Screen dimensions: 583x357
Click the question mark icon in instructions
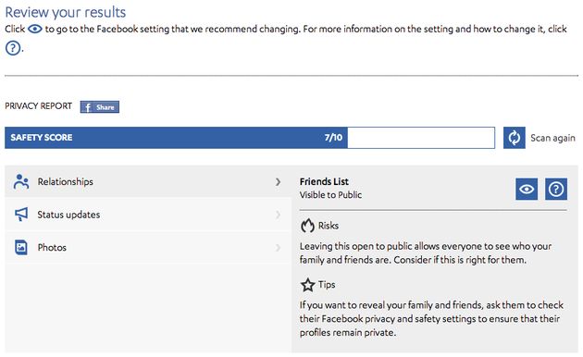point(13,48)
